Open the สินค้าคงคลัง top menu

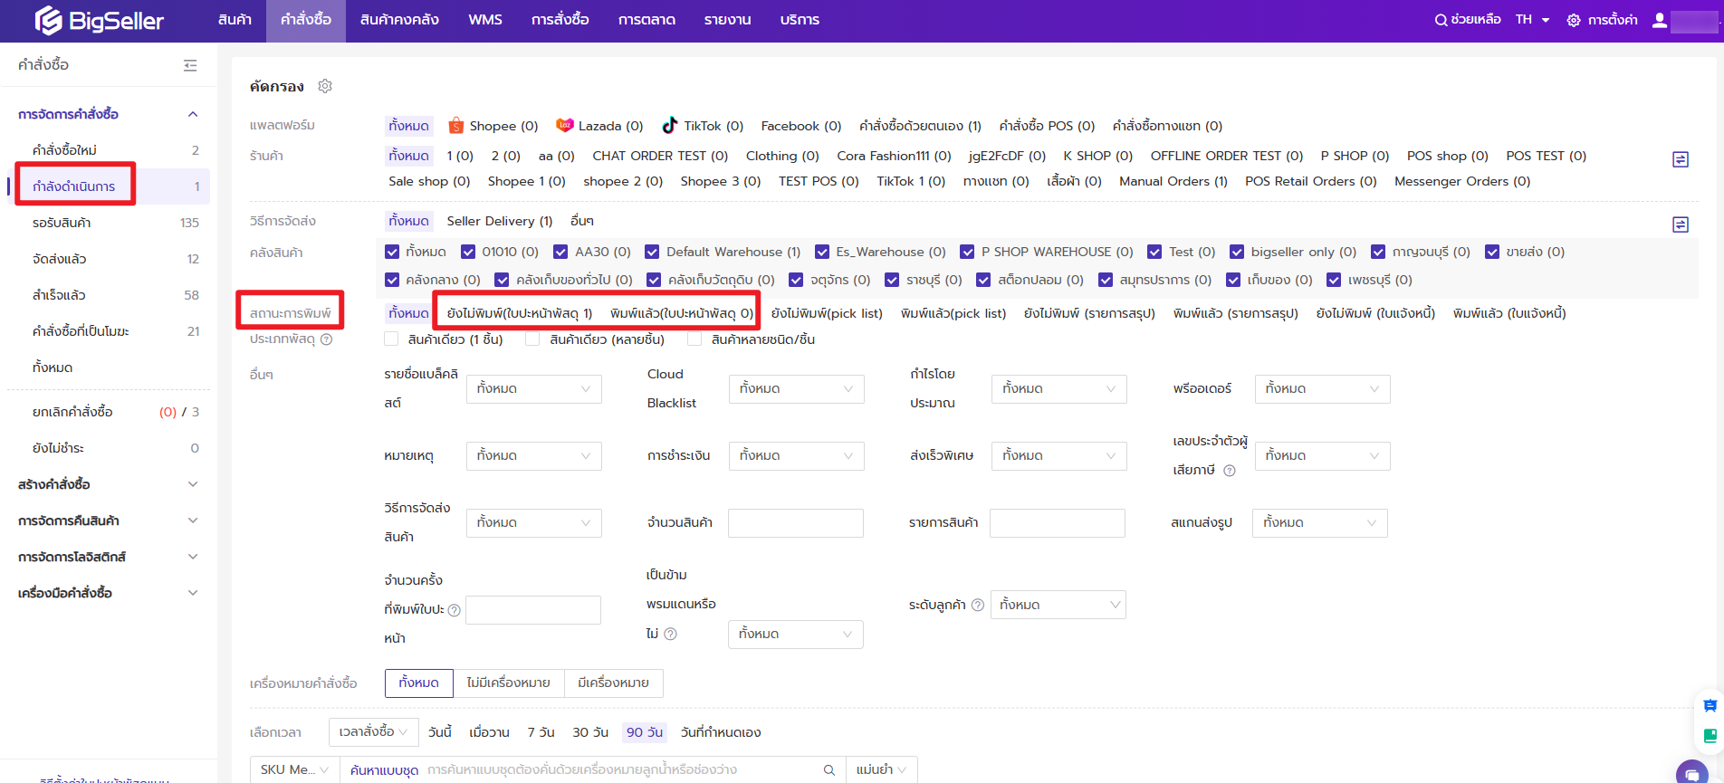399,20
